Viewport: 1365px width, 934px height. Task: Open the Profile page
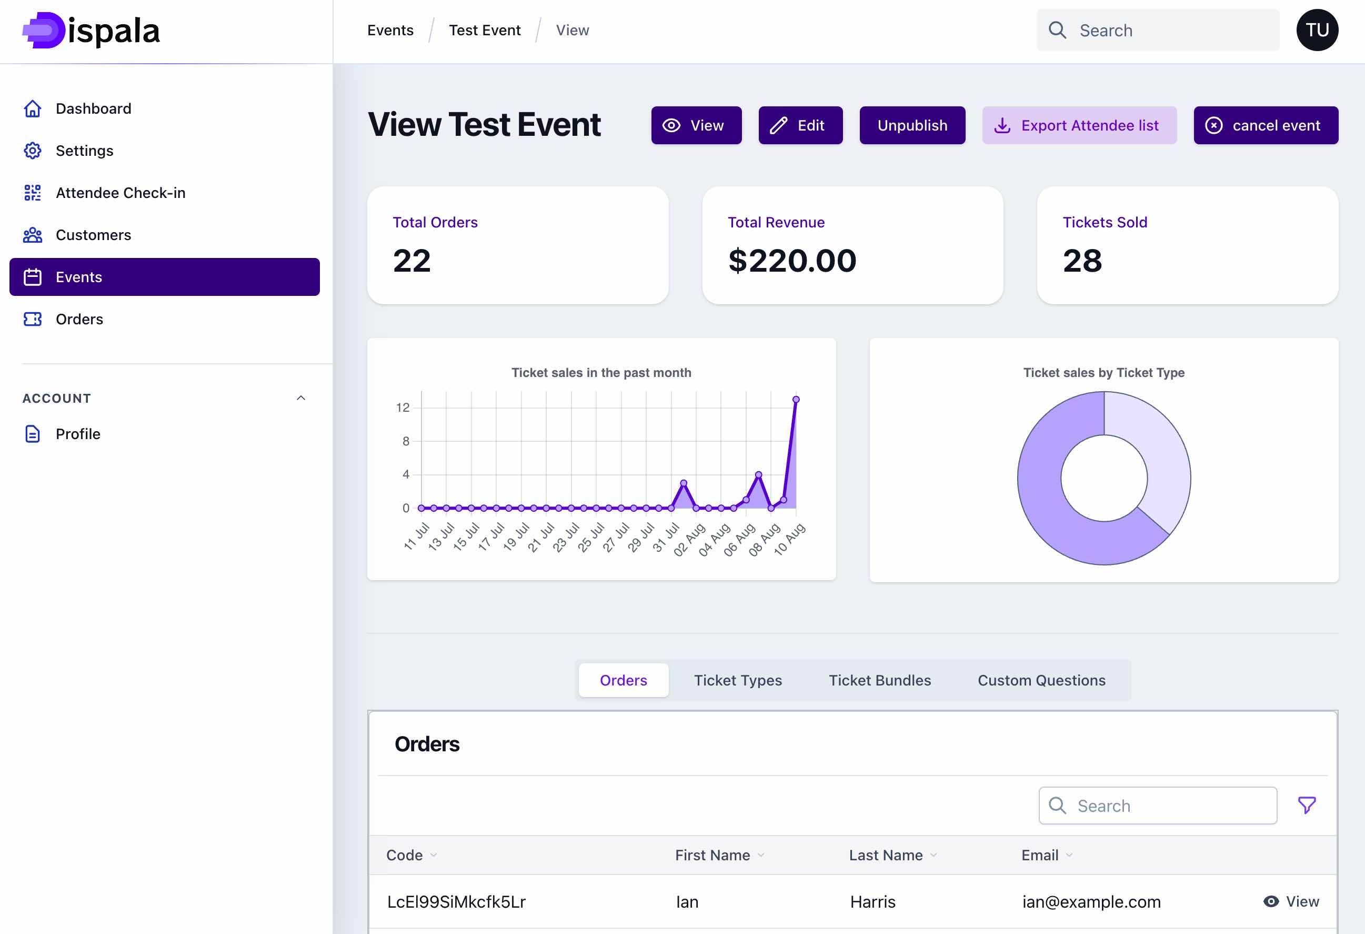(x=165, y=434)
